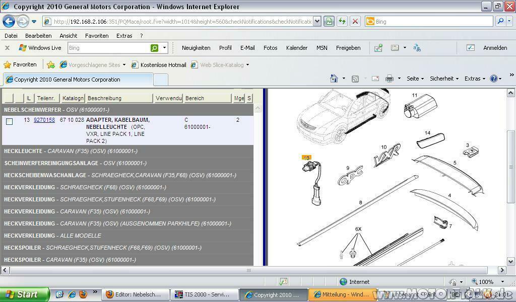Click the Bing search box at top right
This screenshot has height=302, width=516.
(429, 21)
